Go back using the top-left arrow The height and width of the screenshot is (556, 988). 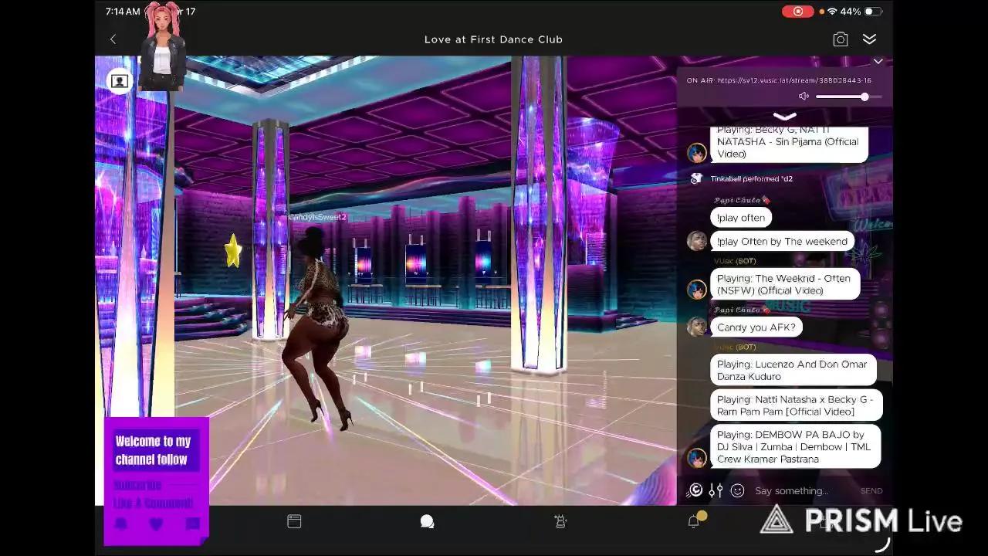point(113,39)
